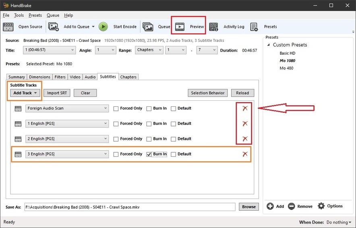Open the Foreign Audio Scan track dropdown

pyautogui.click(x=67, y=108)
